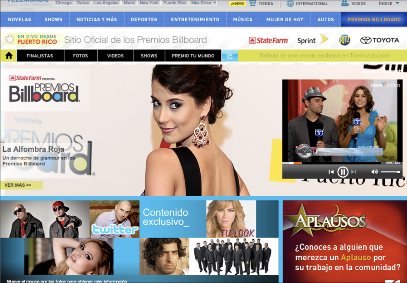The image size is (407, 283).
Task: Expand the Índice dropdown
Action: tap(389, 3)
